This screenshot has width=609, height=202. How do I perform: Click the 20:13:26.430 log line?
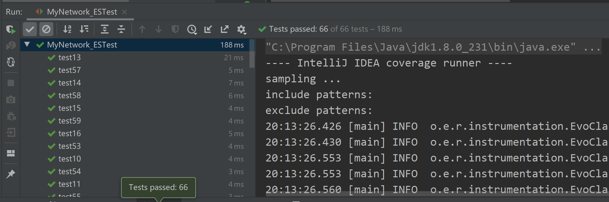click(x=437, y=142)
